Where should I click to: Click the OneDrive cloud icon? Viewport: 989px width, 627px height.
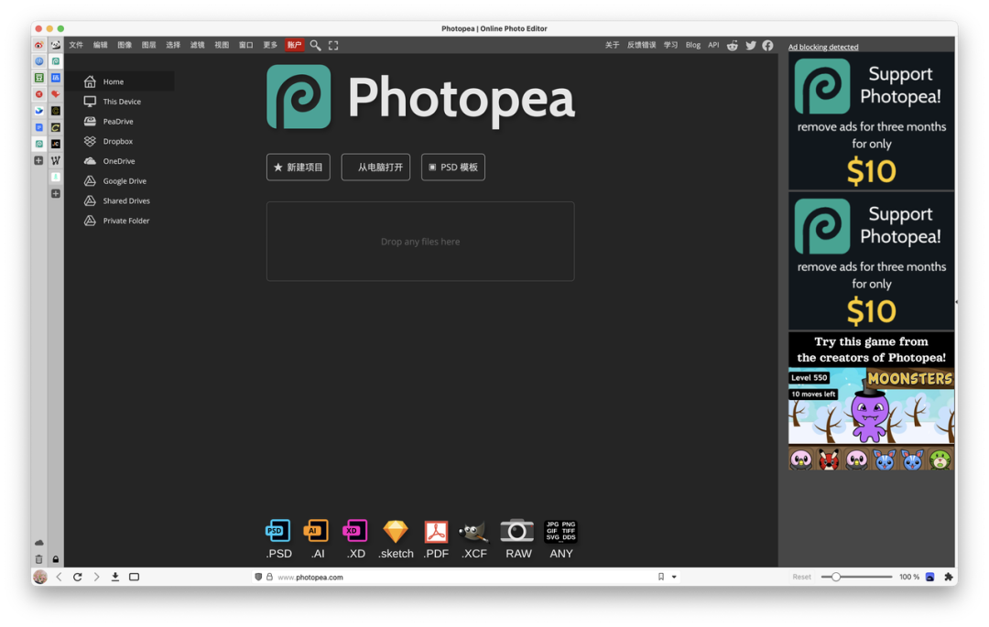tap(90, 161)
